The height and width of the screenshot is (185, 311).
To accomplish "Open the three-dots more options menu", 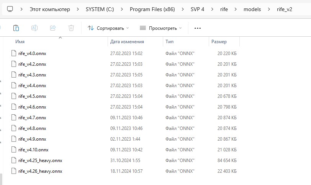I will click(x=198, y=28).
